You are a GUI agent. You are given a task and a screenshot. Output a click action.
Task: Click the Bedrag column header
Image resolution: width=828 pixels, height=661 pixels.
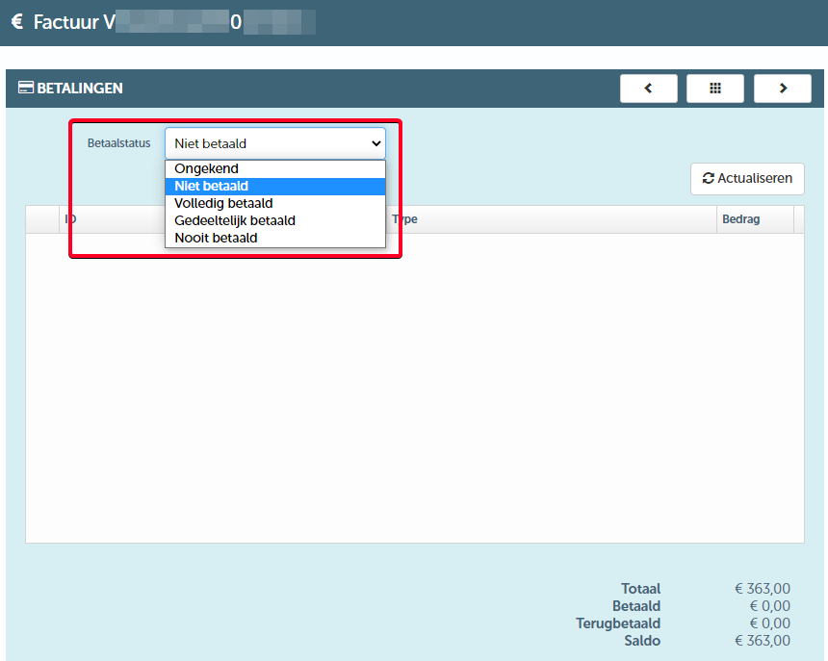(755, 219)
